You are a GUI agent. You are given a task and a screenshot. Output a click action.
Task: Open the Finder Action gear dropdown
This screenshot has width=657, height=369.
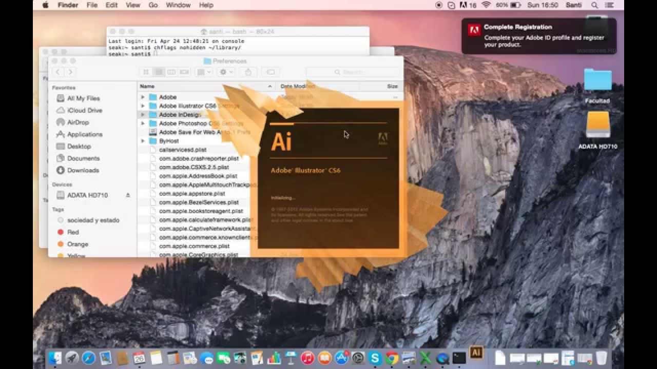tap(226, 72)
